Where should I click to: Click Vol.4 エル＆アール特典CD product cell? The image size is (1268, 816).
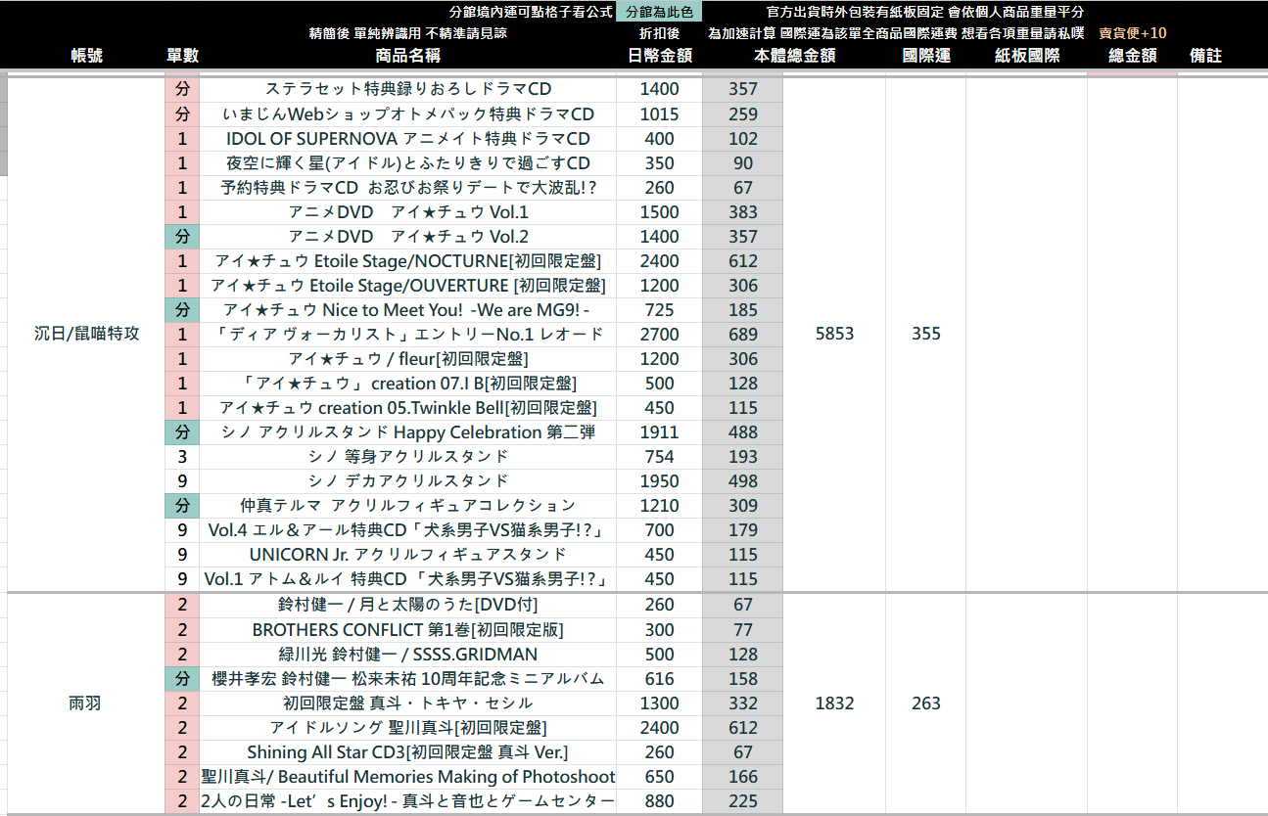point(407,530)
